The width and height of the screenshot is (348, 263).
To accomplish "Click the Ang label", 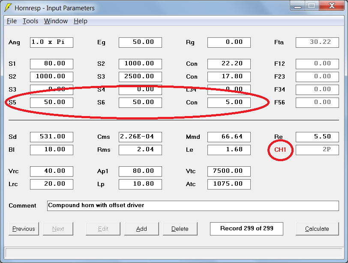I will tap(14, 43).
